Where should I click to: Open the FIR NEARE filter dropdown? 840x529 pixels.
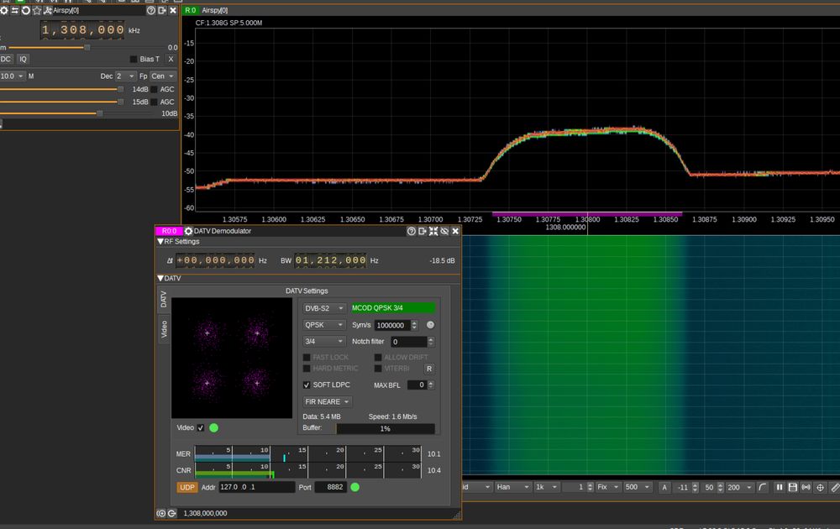[x=327, y=401]
